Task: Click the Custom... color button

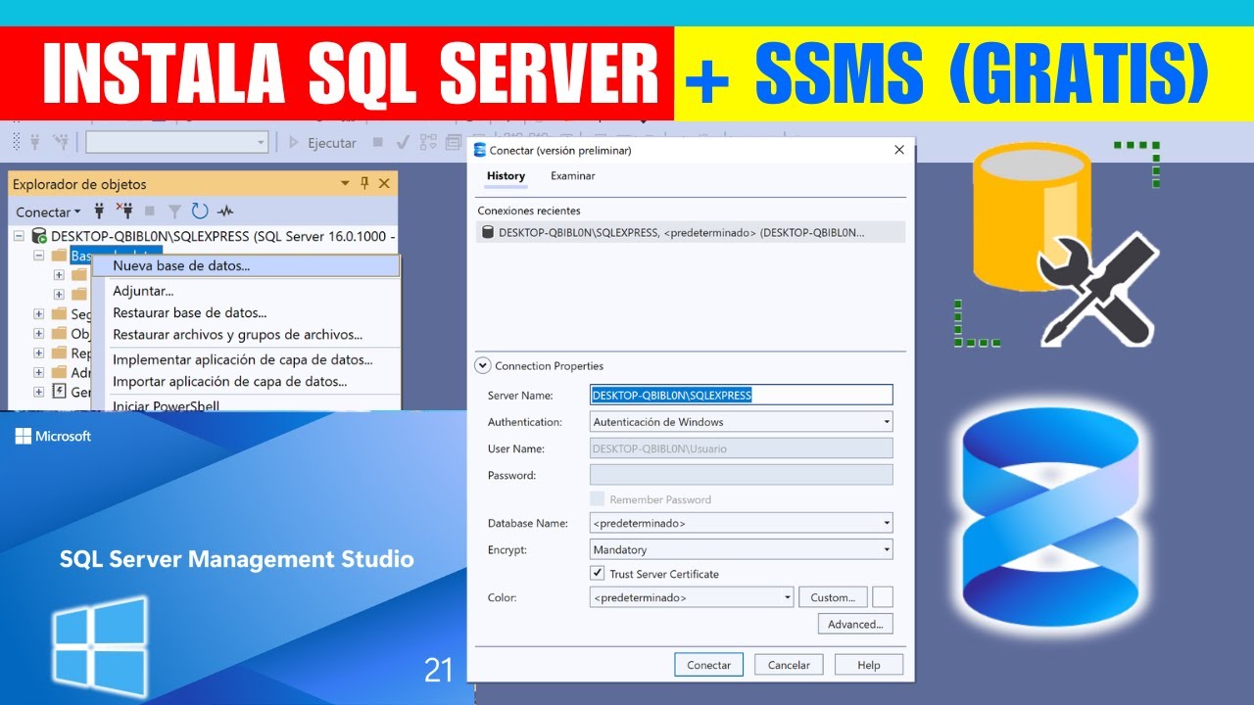Action: click(834, 597)
